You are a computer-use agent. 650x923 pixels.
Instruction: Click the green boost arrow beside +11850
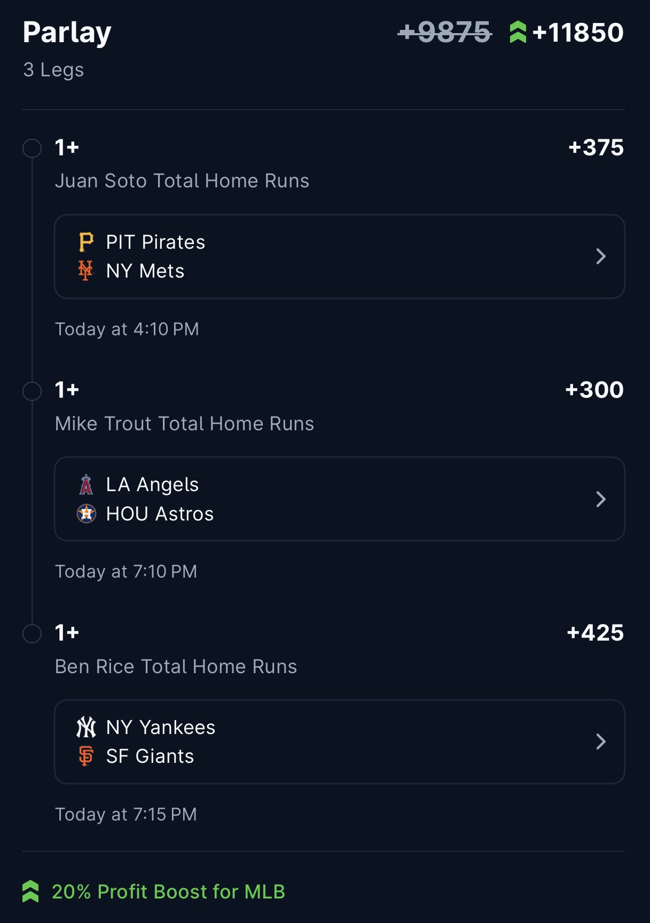(x=518, y=32)
